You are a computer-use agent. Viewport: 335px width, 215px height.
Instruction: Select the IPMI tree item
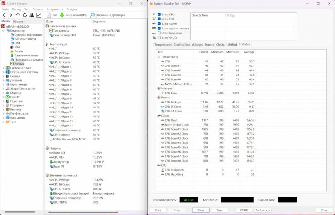pos(17,47)
